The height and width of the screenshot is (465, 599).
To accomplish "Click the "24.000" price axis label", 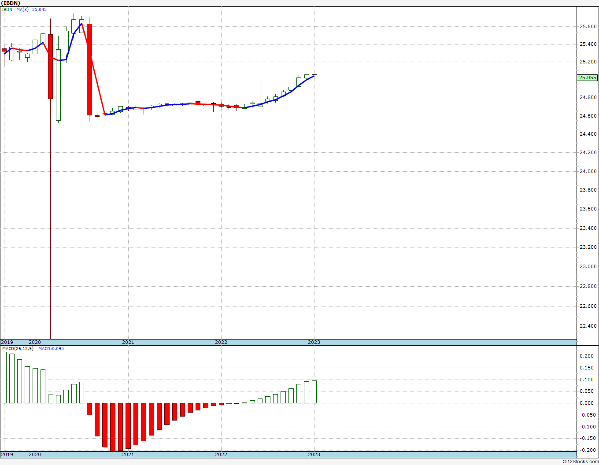I will 588,171.
